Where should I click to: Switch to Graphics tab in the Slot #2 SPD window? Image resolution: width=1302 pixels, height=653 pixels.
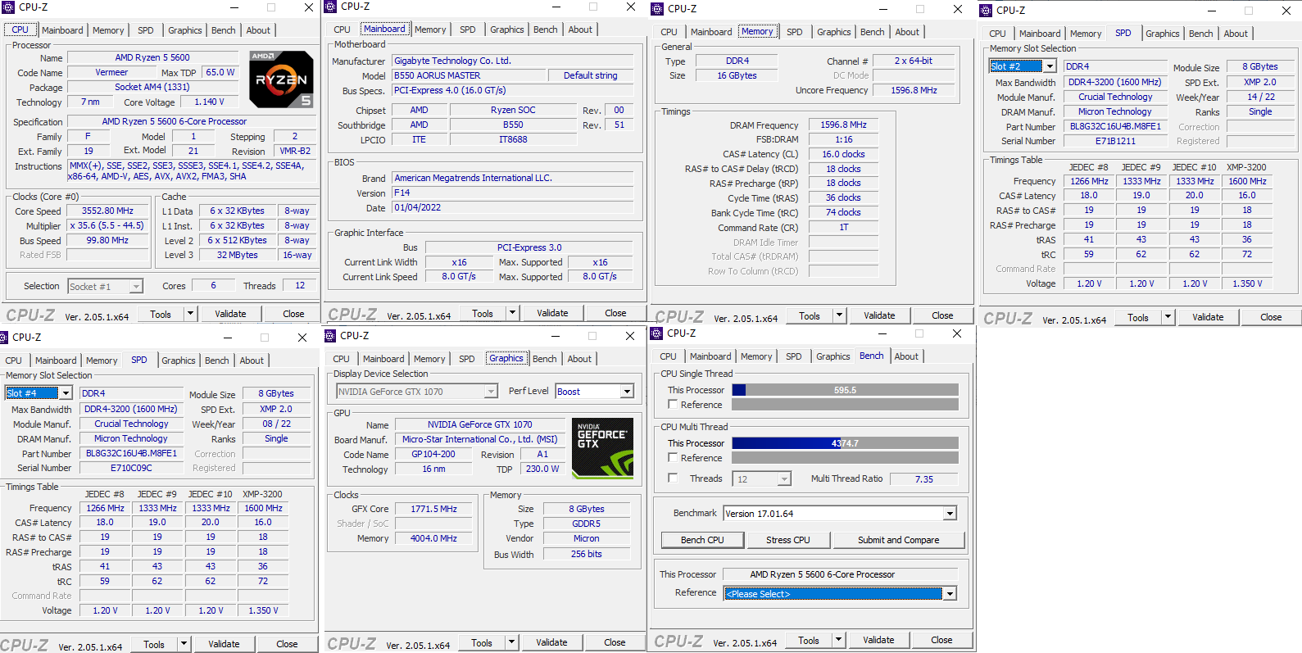tap(1163, 34)
